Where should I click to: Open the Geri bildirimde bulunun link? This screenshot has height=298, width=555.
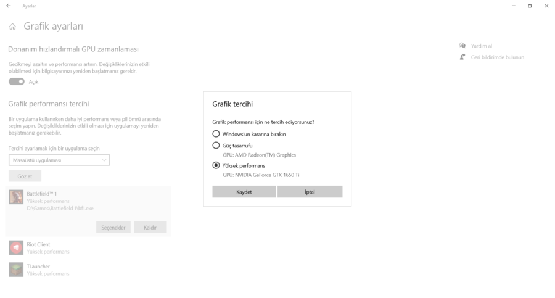click(497, 57)
